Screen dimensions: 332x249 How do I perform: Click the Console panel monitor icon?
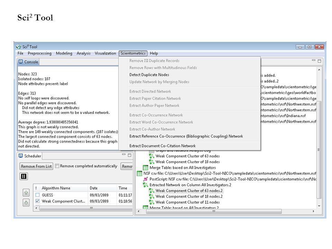20,62
